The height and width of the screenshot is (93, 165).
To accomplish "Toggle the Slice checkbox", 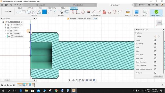I will tap(155, 51).
